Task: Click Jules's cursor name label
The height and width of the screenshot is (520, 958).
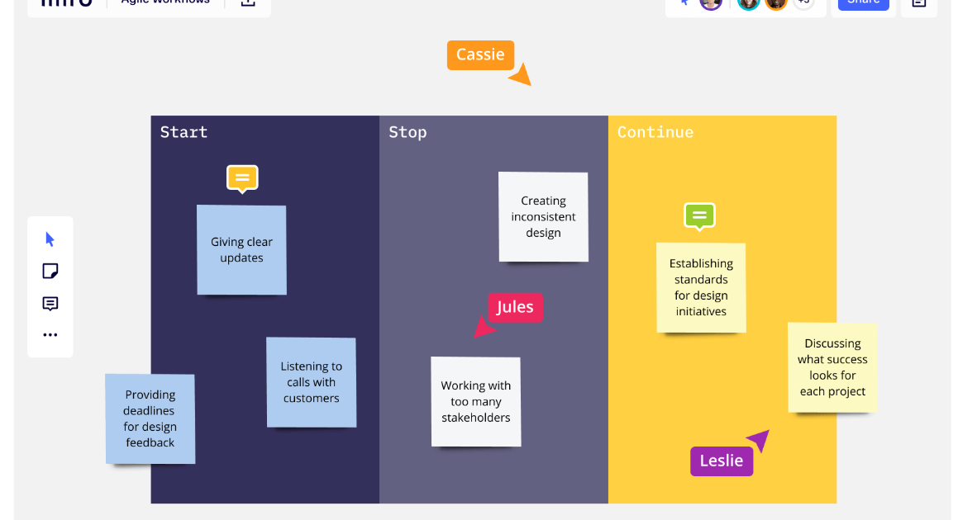Action: point(515,307)
